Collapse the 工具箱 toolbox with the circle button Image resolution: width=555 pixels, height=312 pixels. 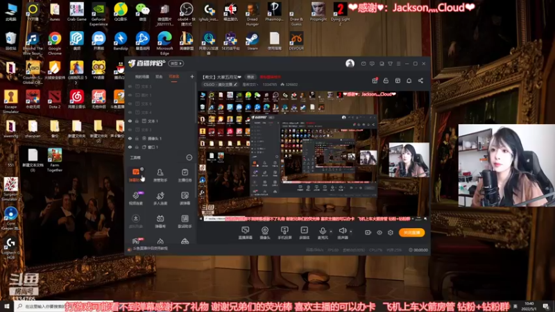click(189, 157)
